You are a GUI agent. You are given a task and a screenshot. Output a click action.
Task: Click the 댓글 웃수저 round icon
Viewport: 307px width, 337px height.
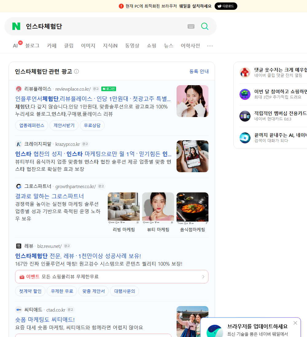[x=245, y=72]
